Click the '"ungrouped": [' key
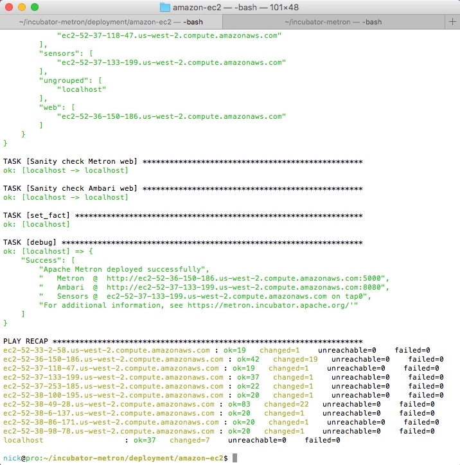 [70, 80]
